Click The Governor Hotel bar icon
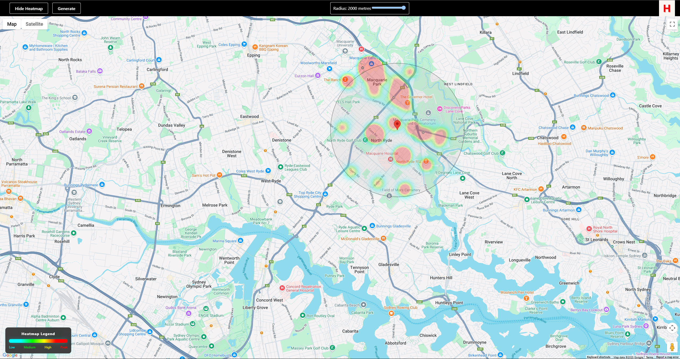This screenshot has height=359, width=680. click(407, 103)
